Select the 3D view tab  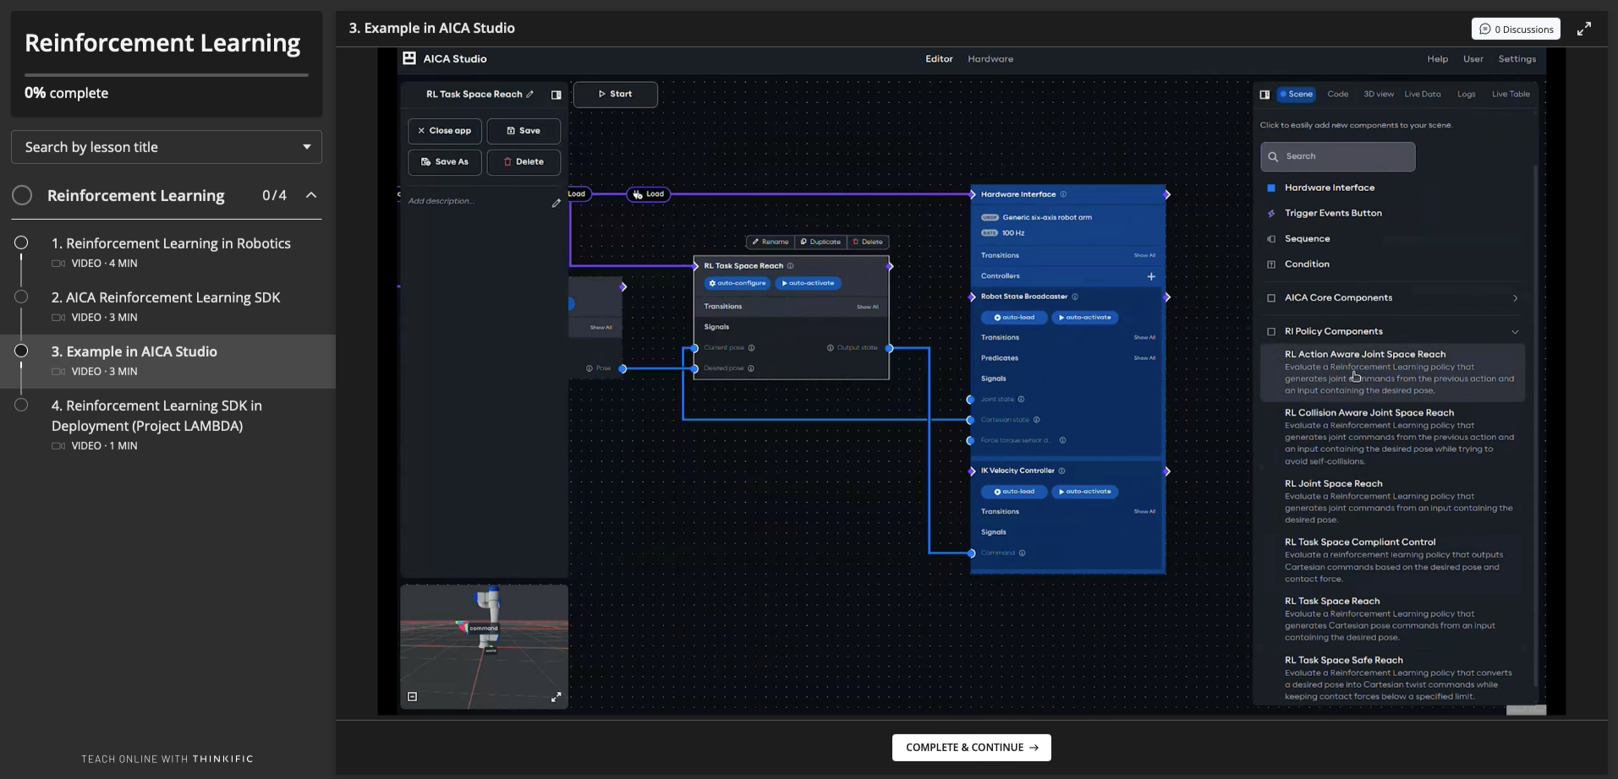(x=1378, y=94)
